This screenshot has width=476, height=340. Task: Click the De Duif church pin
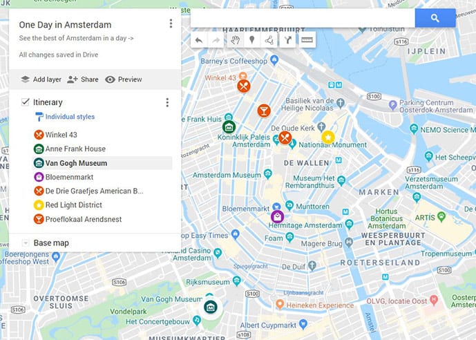[x=312, y=266]
